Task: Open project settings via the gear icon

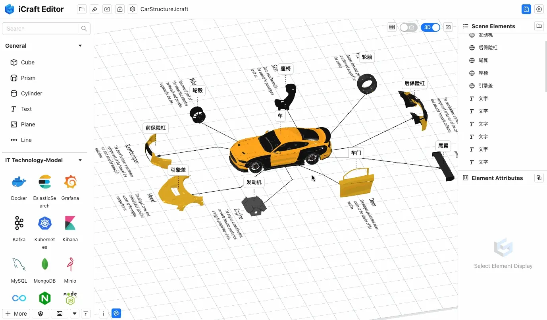Action: [x=132, y=9]
